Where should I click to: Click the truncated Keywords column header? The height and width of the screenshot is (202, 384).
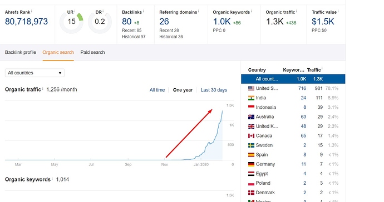pos(293,70)
